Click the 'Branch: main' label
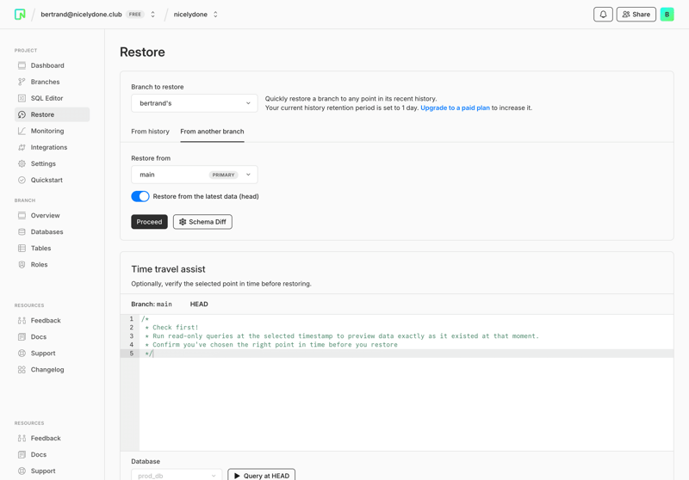 click(x=152, y=304)
